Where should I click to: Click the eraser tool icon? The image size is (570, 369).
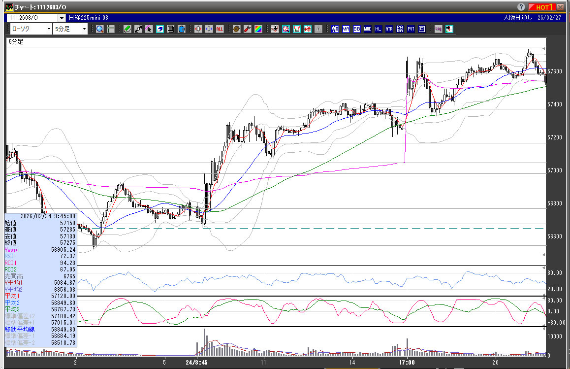[x=159, y=29]
